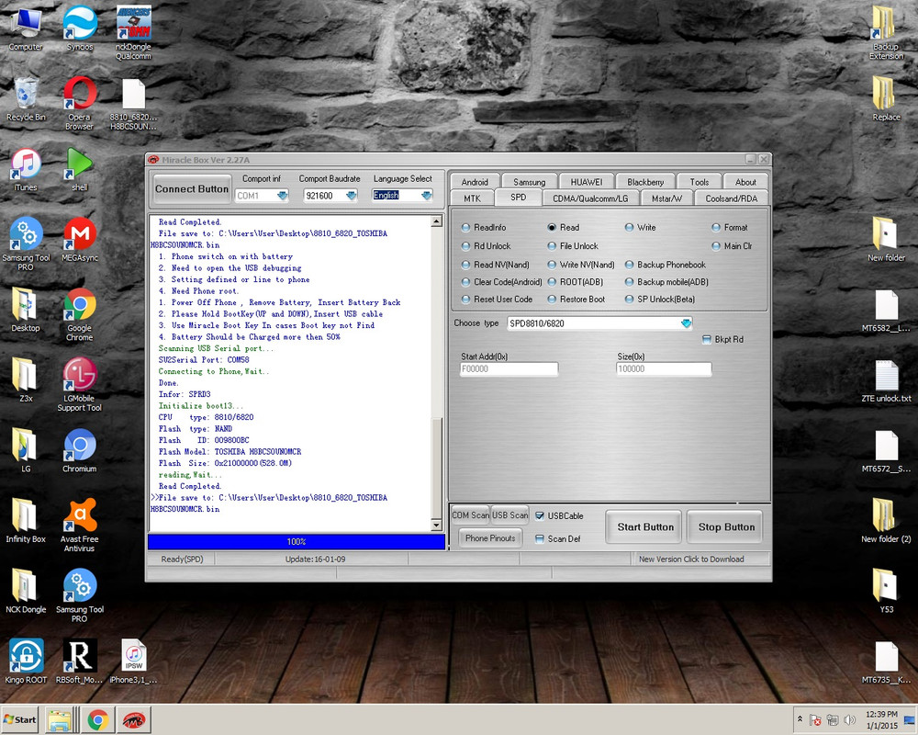This screenshot has height=735, width=918.
Task: Select Read NV(Nand) radio option
Action: tap(465, 265)
